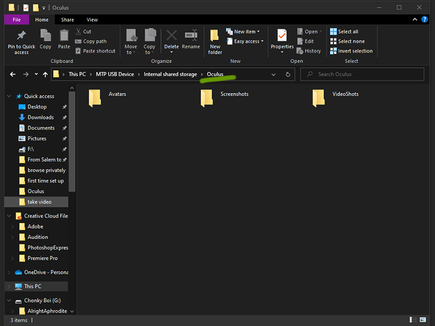The height and width of the screenshot is (326, 435).
Task: Collapse the Quick access tree node
Action: point(9,96)
